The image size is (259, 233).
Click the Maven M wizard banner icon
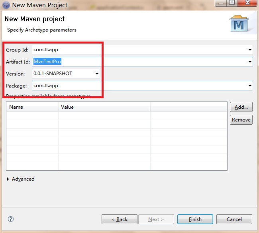point(239,24)
